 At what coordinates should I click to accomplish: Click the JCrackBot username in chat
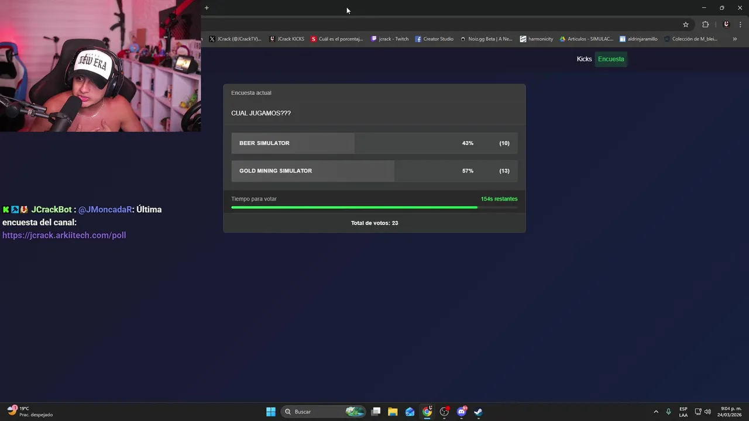pos(51,209)
